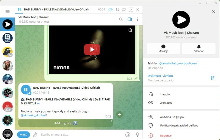Pause playback in the top player bar
Image resolution: width=220 pixels, height=140 pixels.
19,9
